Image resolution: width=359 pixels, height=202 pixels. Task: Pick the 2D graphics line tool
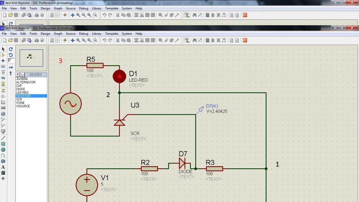tap(3, 138)
